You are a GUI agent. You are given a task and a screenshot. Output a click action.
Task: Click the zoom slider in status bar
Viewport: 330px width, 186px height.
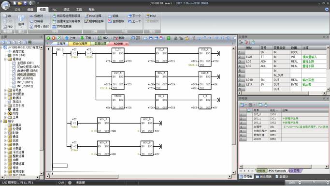click(x=314, y=183)
